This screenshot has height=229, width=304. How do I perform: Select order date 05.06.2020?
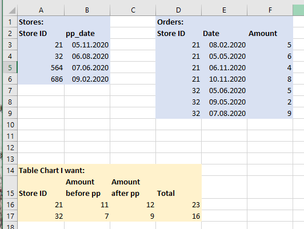(225, 90)
